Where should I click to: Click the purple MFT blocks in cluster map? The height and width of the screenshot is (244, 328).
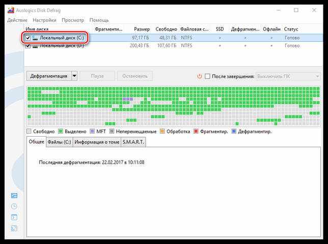coord(128,99)
